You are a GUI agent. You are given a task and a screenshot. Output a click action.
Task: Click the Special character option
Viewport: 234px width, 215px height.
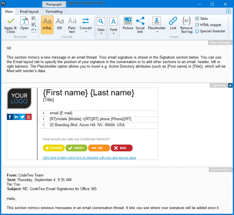click(210, 31)
